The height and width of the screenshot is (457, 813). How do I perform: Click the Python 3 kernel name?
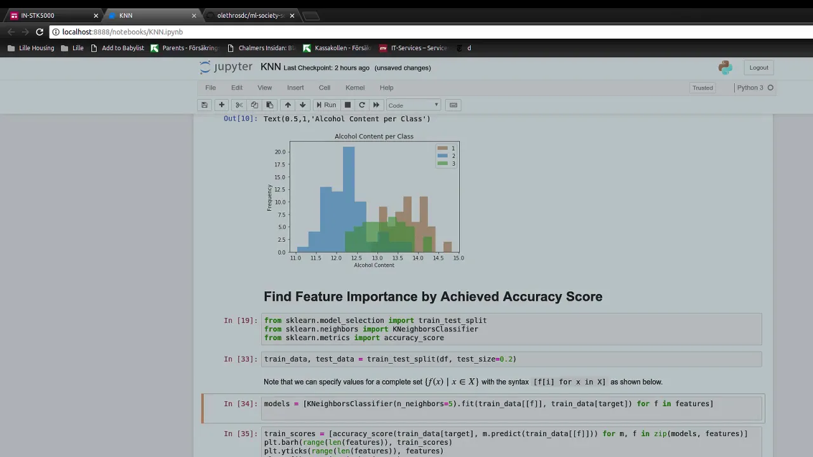[750, 88]
